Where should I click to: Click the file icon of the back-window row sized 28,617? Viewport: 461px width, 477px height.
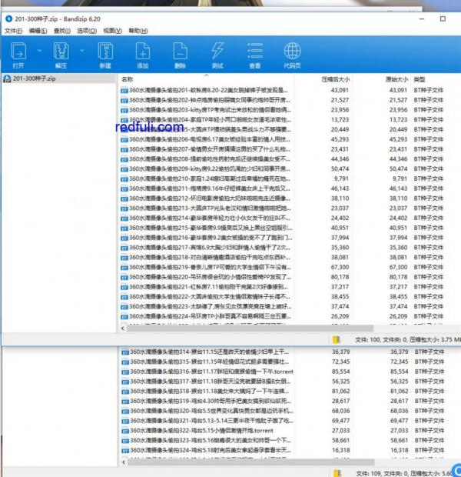[125, 402]
